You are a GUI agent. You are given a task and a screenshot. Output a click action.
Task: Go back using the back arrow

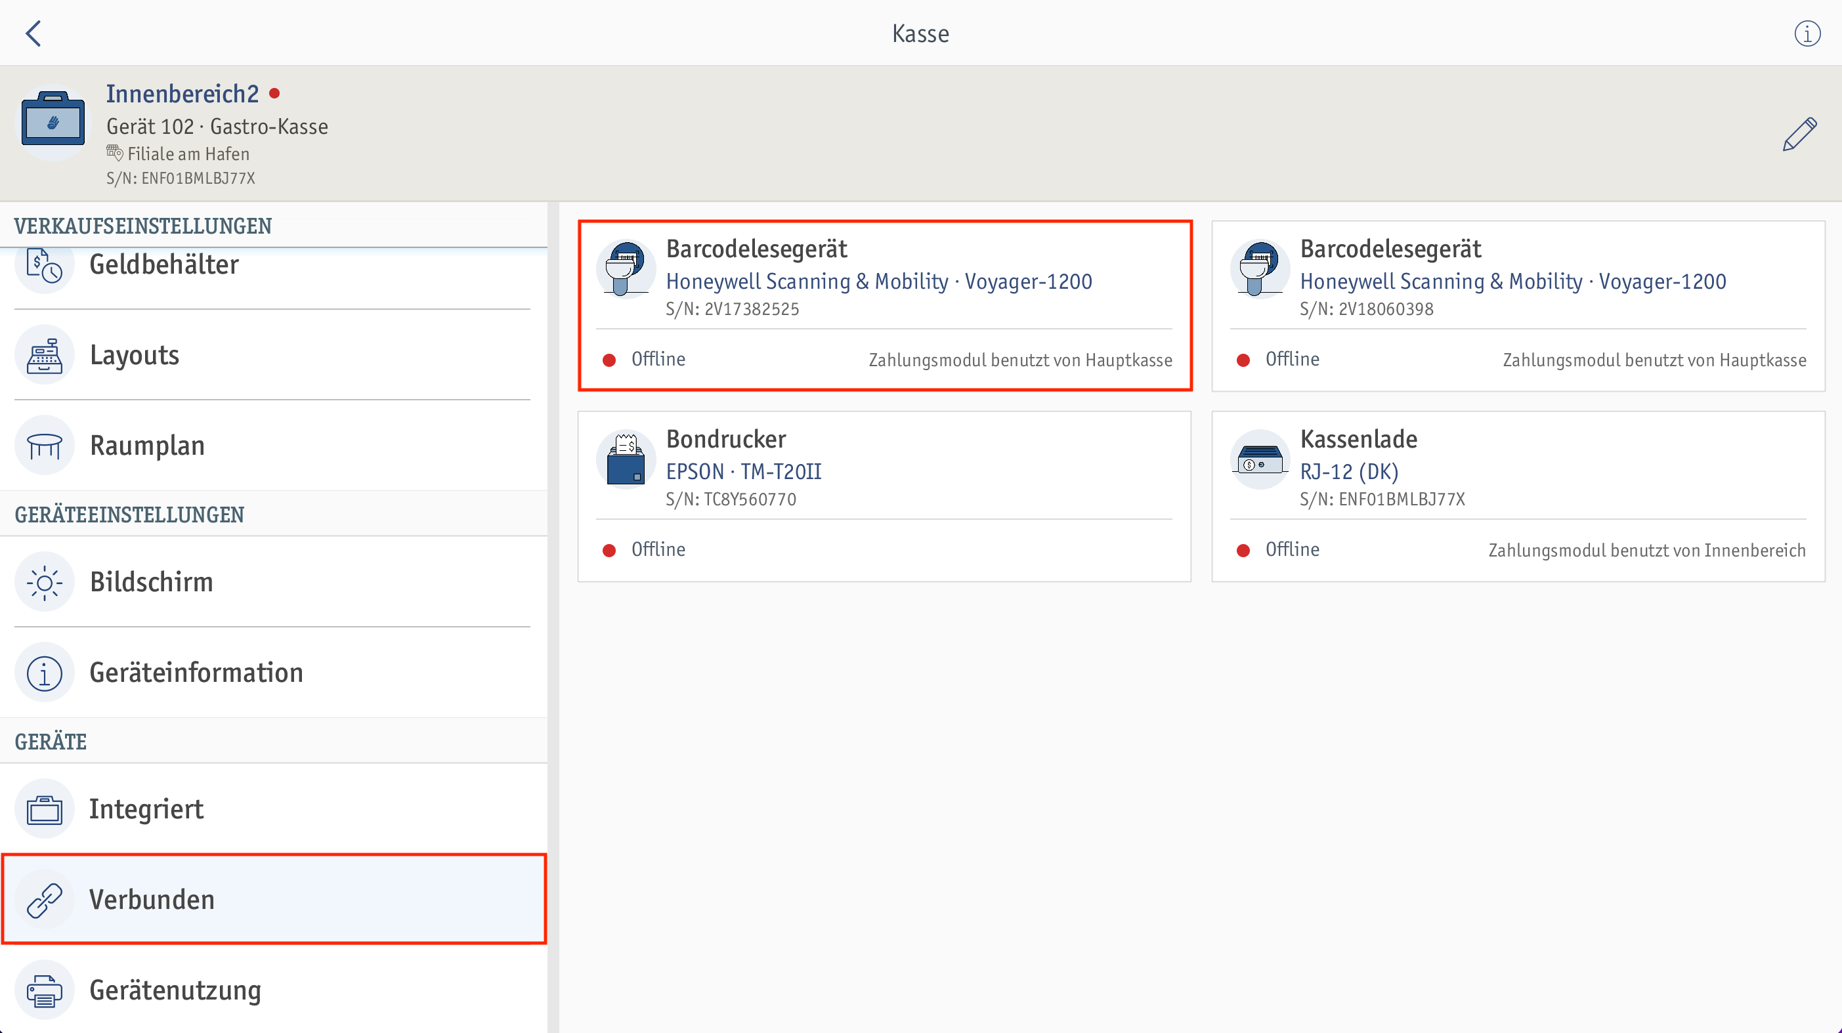click(x=33, y=33)
